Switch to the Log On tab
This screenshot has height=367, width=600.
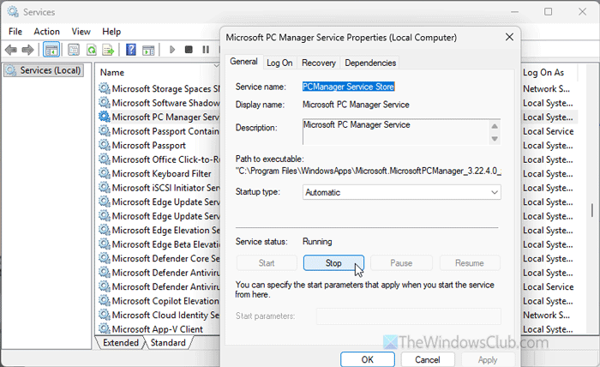[279, 63]
